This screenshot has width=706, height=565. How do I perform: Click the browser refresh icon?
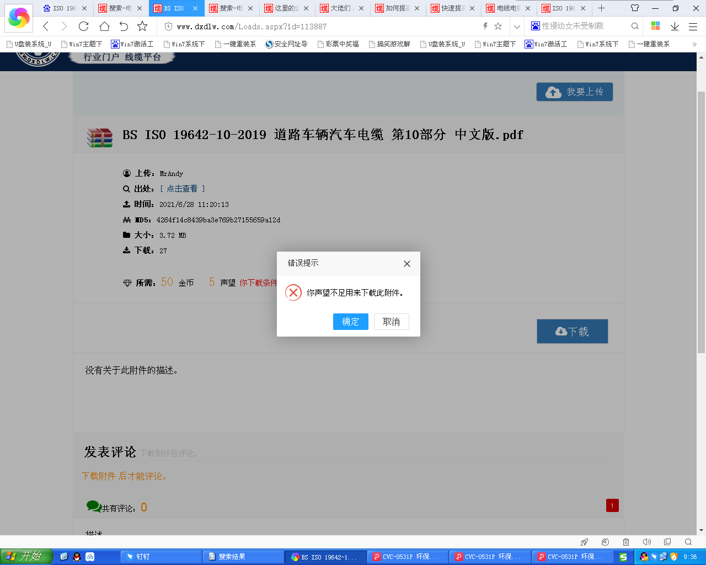click(x=84, y=26)
